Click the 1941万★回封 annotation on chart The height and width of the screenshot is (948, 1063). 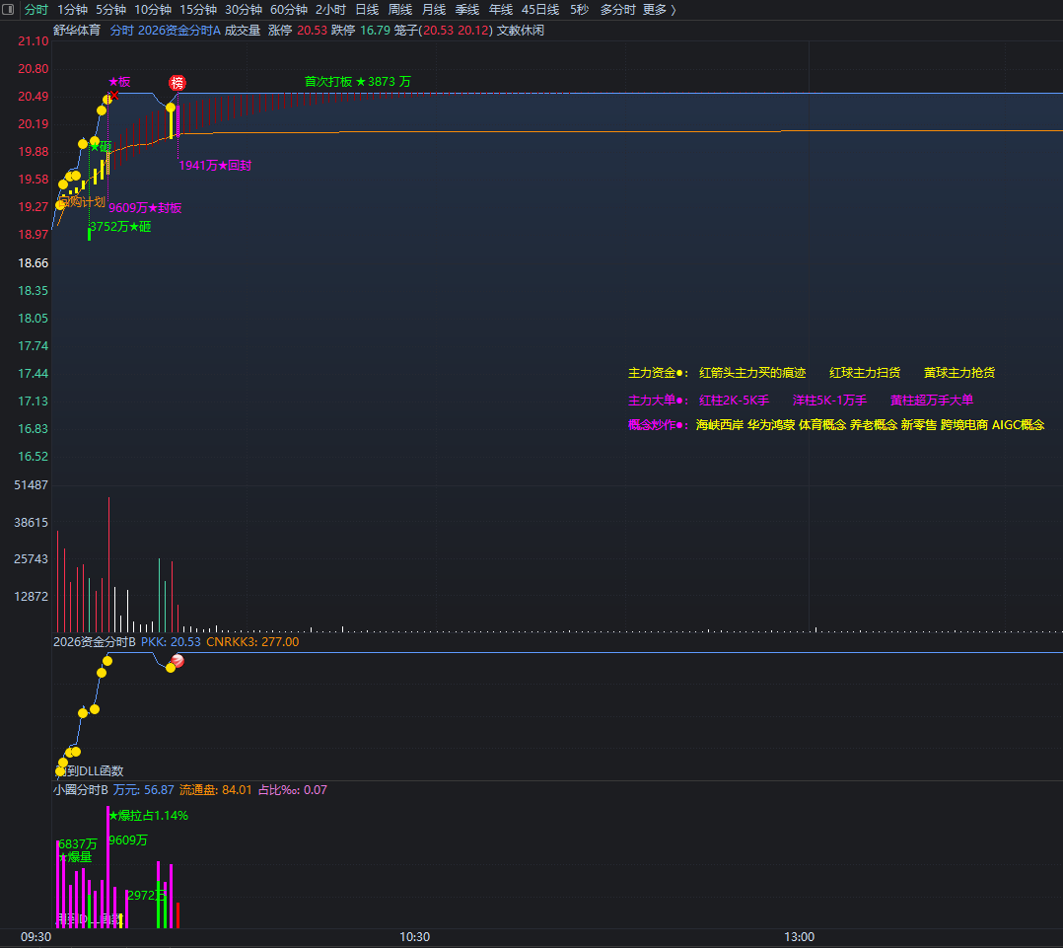[x=215, y=166]
